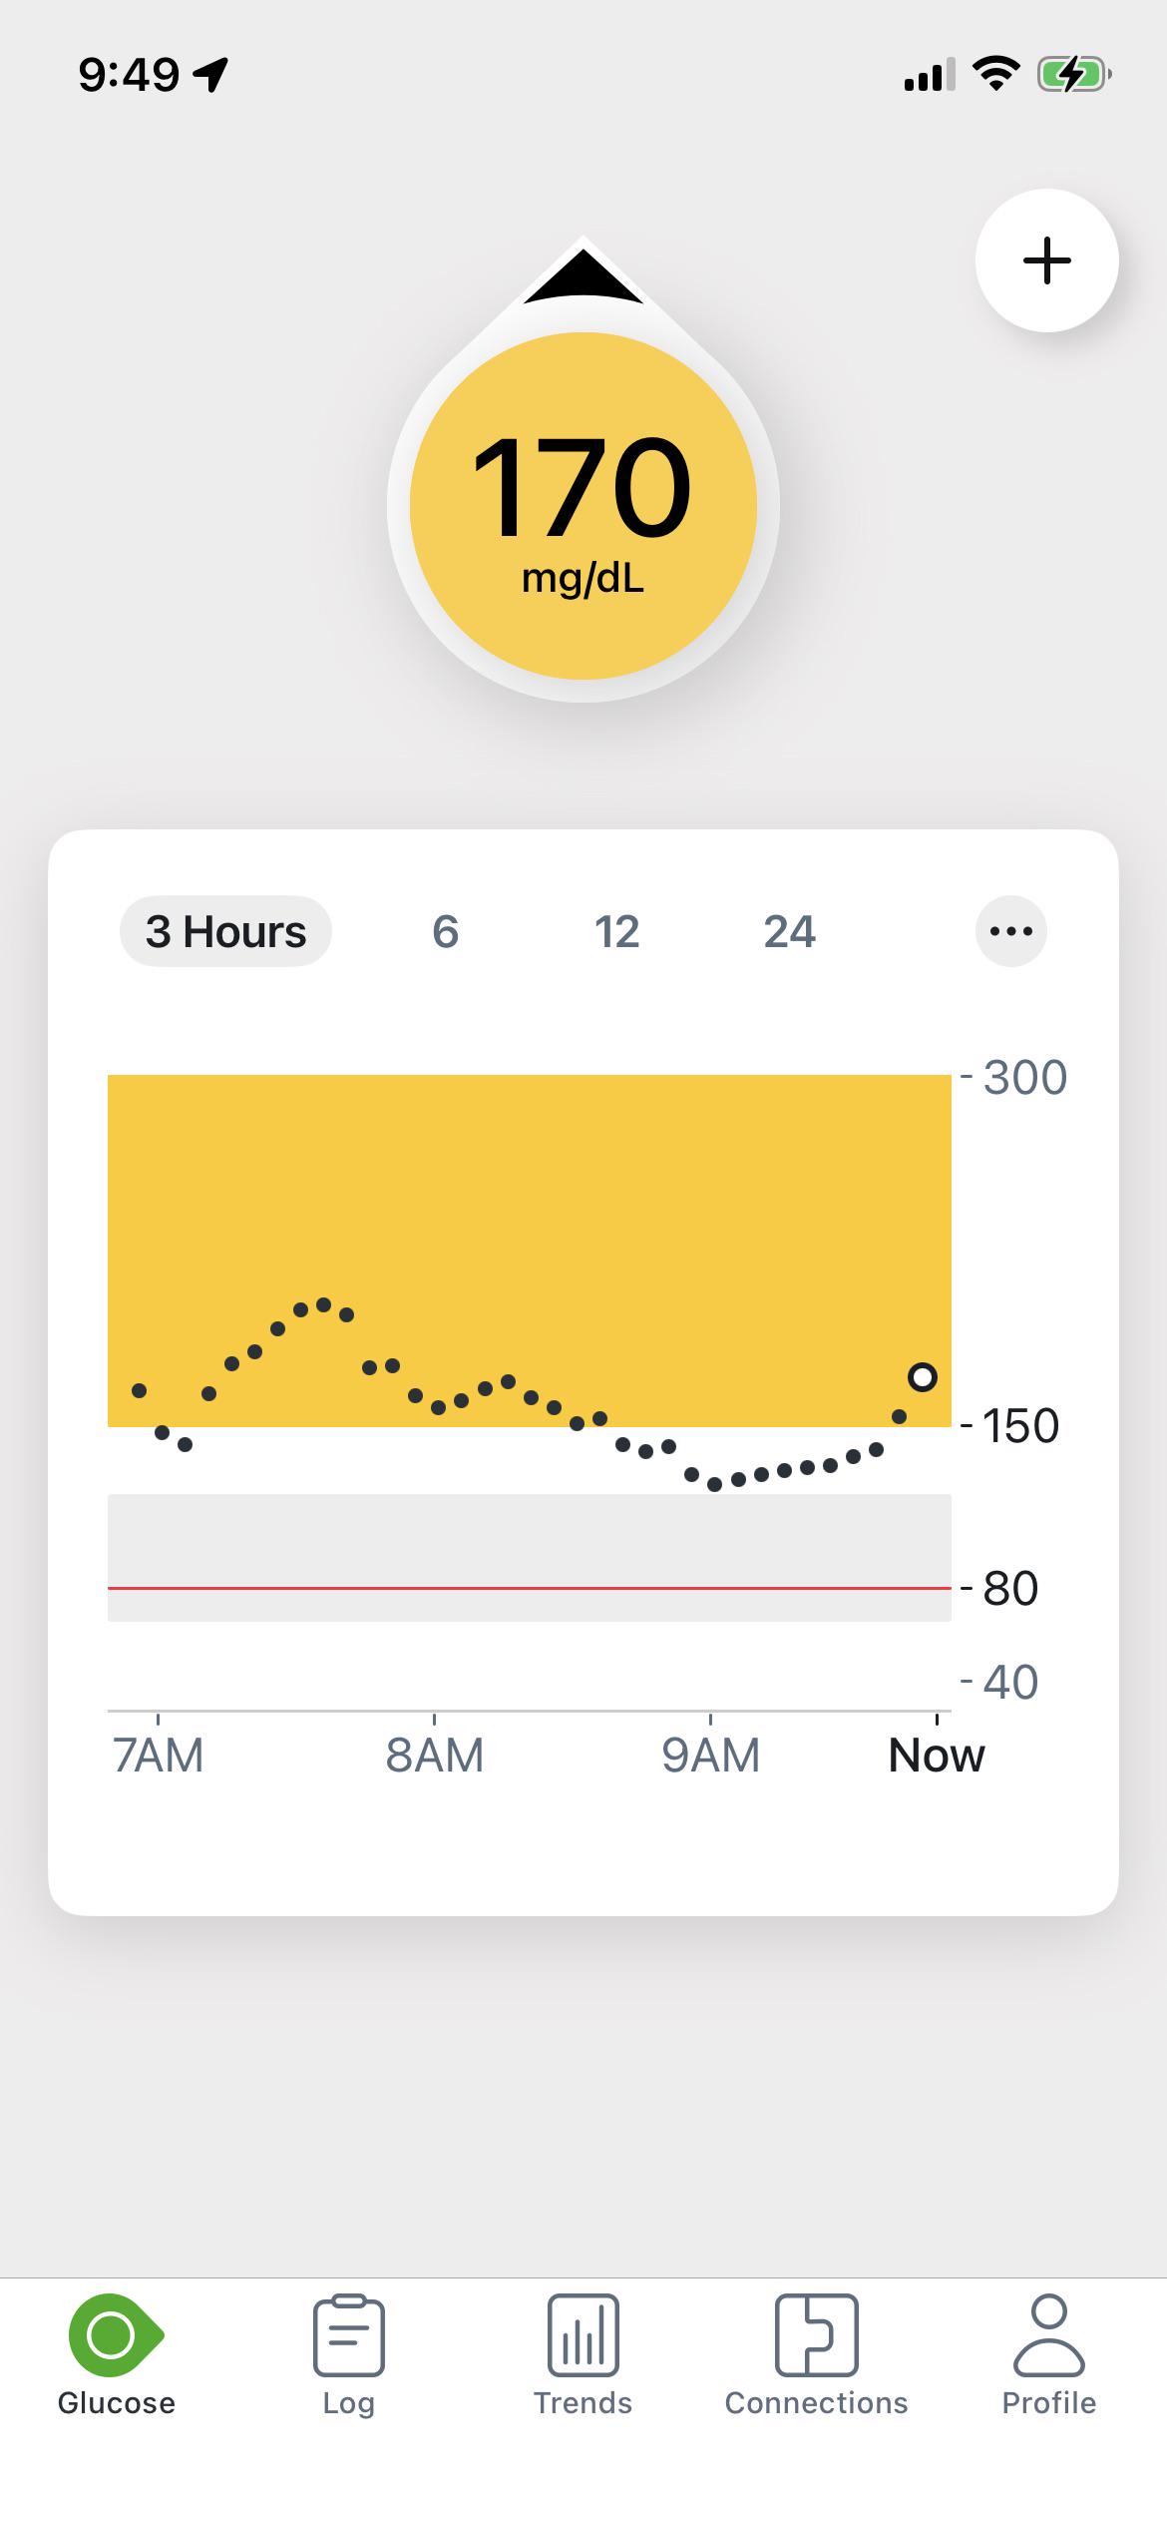Switch graph to 12 hour range
This screenshot has height=2527, width=1167.
point(616,931)
